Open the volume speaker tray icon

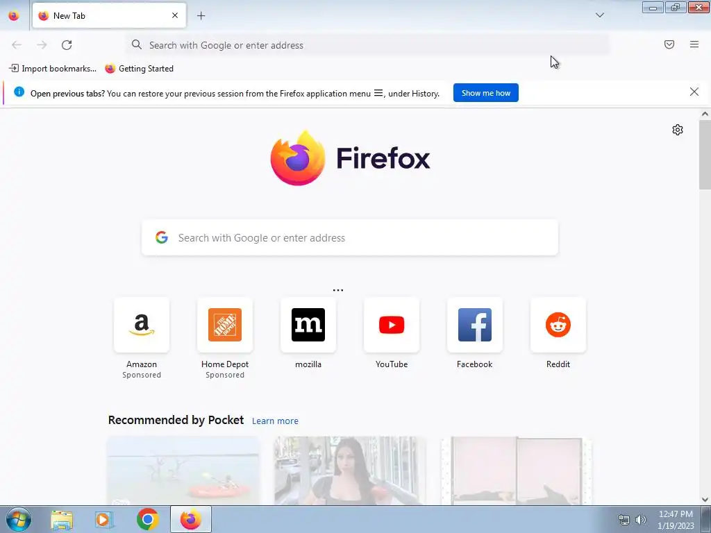point(641,520)
